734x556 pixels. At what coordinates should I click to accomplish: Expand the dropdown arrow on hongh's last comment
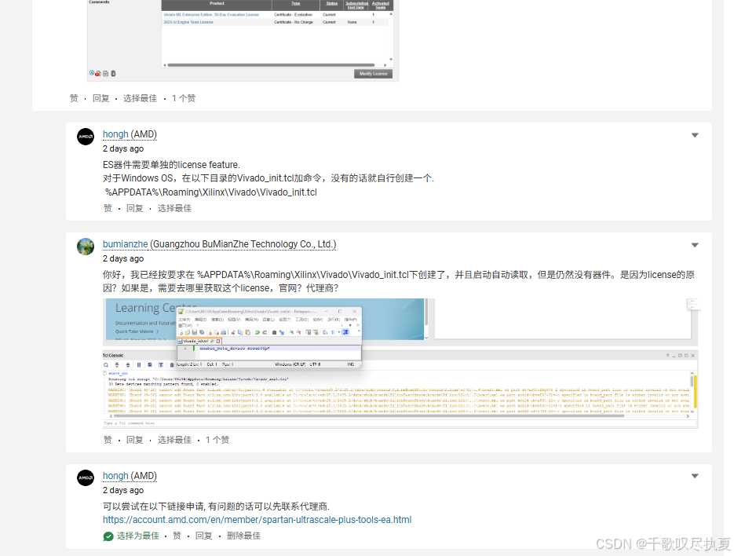(696, 477)
